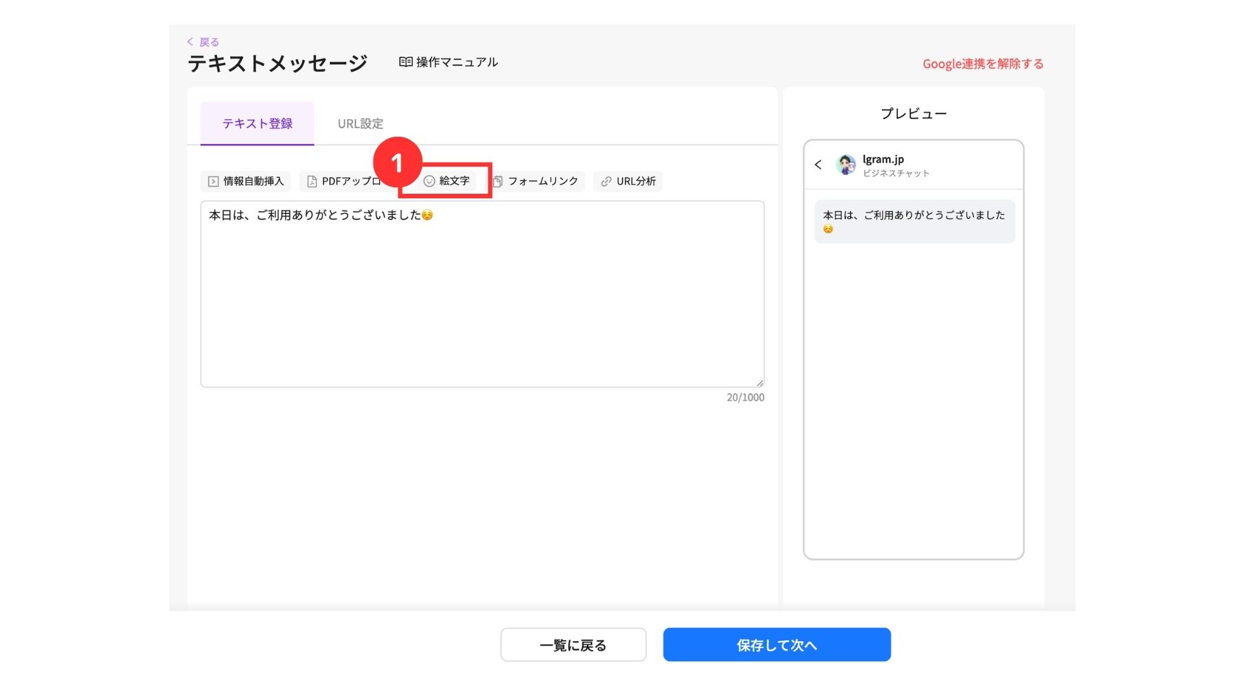Viewport: 1245px width, 700px height.
Task: Click the 情報自動挿入 insert icon
Action: (213, 181)
